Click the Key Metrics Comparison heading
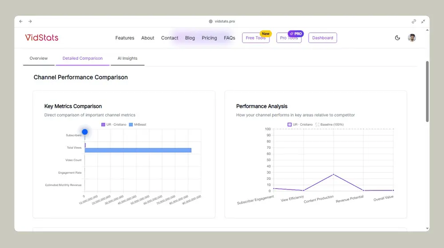444x248 pixels. (x=73, y=106)
